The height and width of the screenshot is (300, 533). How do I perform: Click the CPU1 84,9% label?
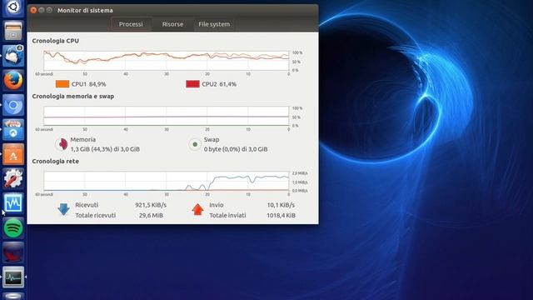[x=89, y=84]
